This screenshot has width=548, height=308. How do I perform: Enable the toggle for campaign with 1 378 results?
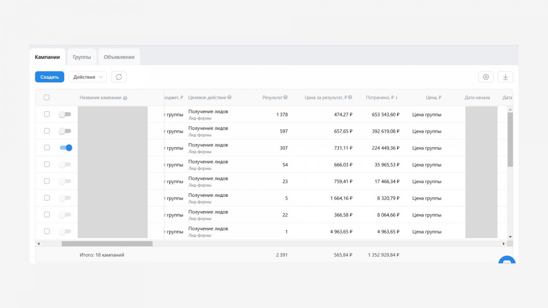65,114
